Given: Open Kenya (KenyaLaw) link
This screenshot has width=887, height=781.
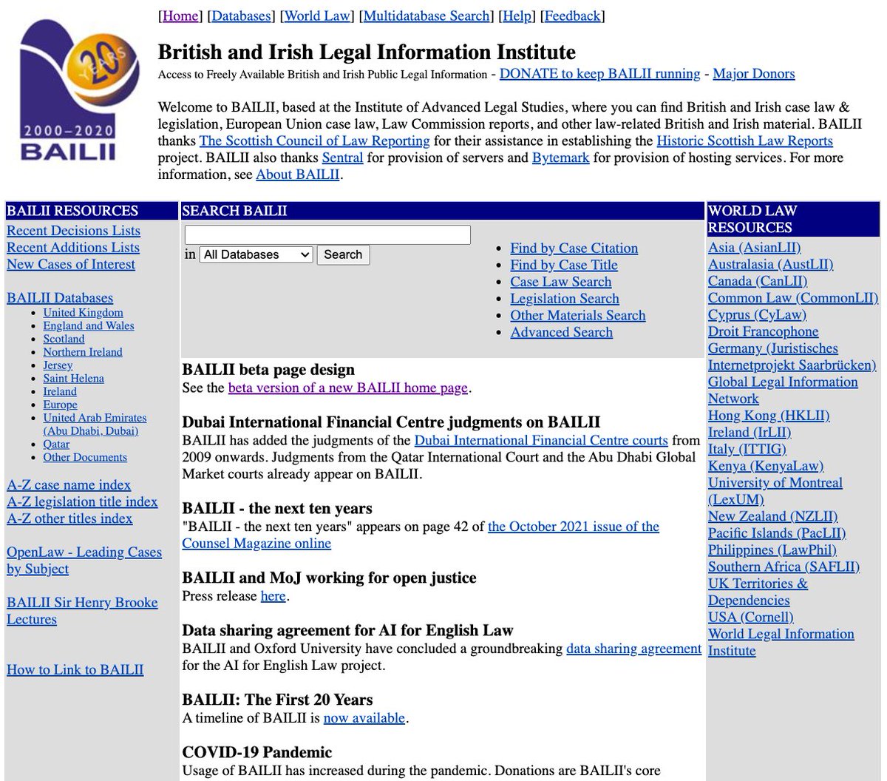Looking at the screenshot, I should pyautogui.click(x=766, y=466).
